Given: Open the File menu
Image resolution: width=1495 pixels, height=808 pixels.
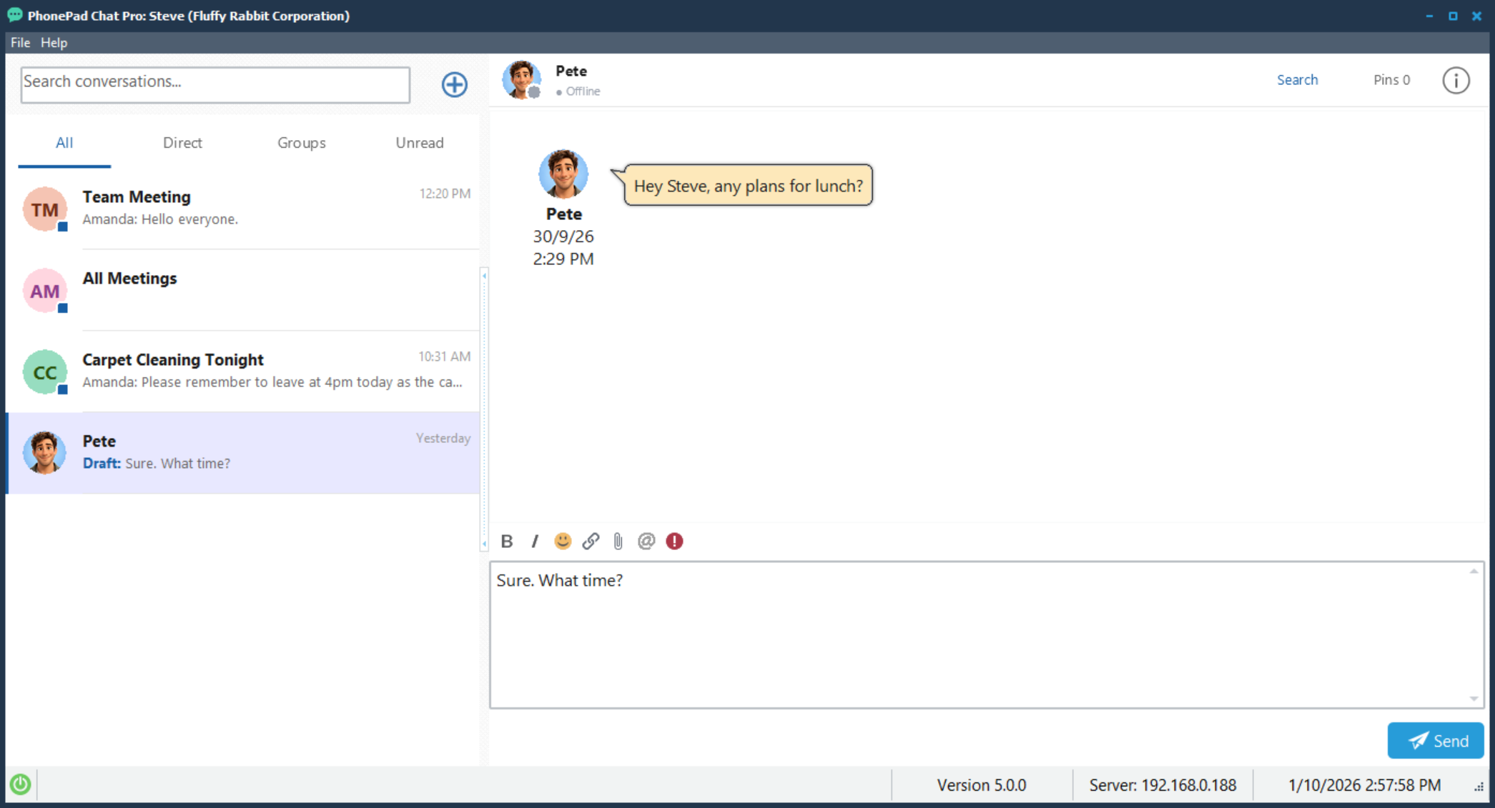Looking at the screenshot, I should click(20, 43).
